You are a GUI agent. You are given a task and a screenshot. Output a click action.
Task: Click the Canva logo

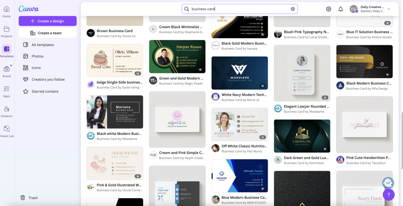coord(29,9)
